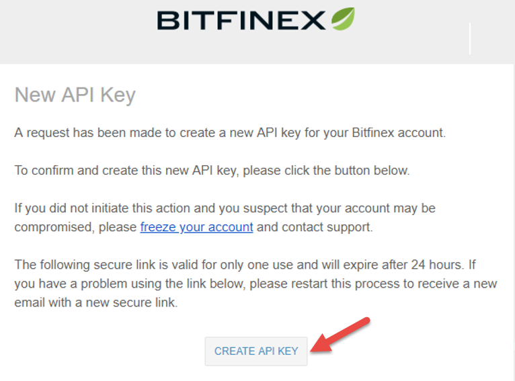The width and height of the screenshot is (515, 381).
Task: Click the CREATE API KEY button
Action: pos(256,351)
